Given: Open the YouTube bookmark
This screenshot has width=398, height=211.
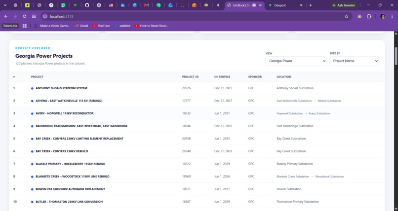Looking at the screenshot, I should click(101, 26).
